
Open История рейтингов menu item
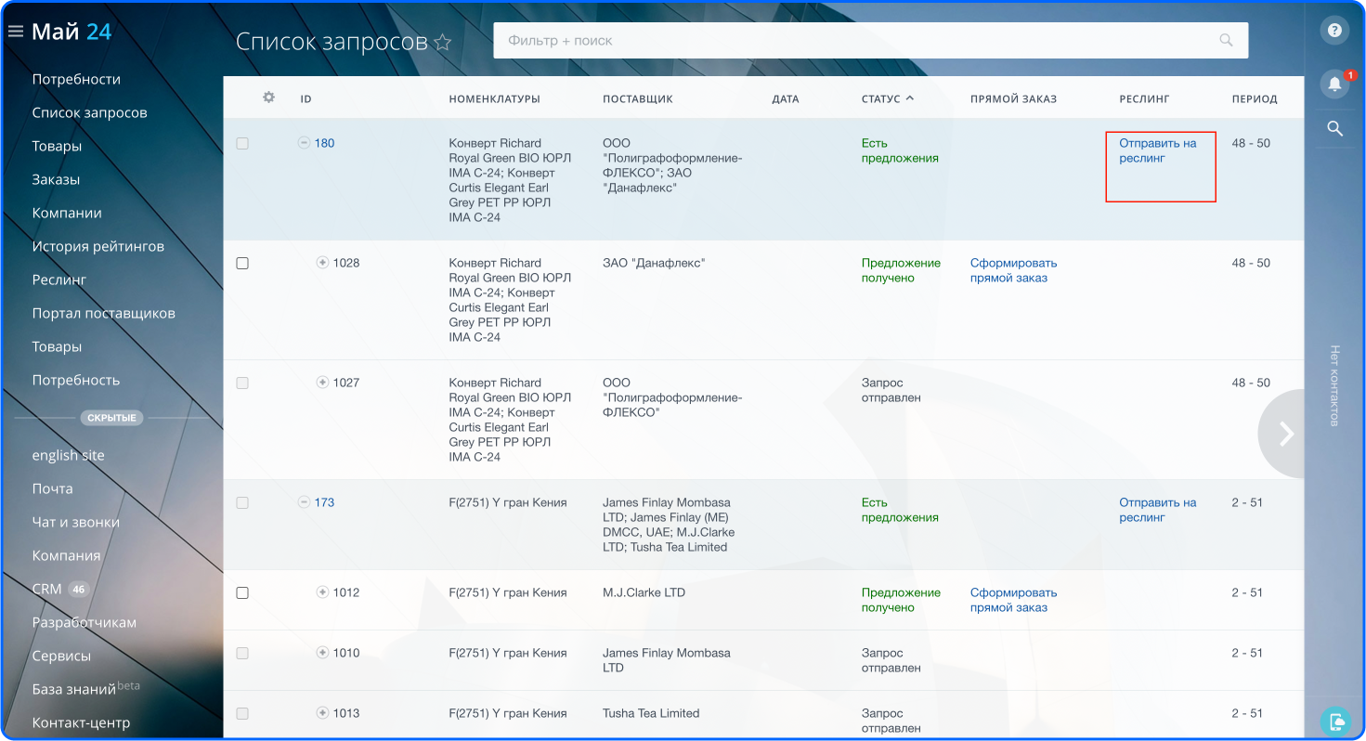[x=98, y=246]
